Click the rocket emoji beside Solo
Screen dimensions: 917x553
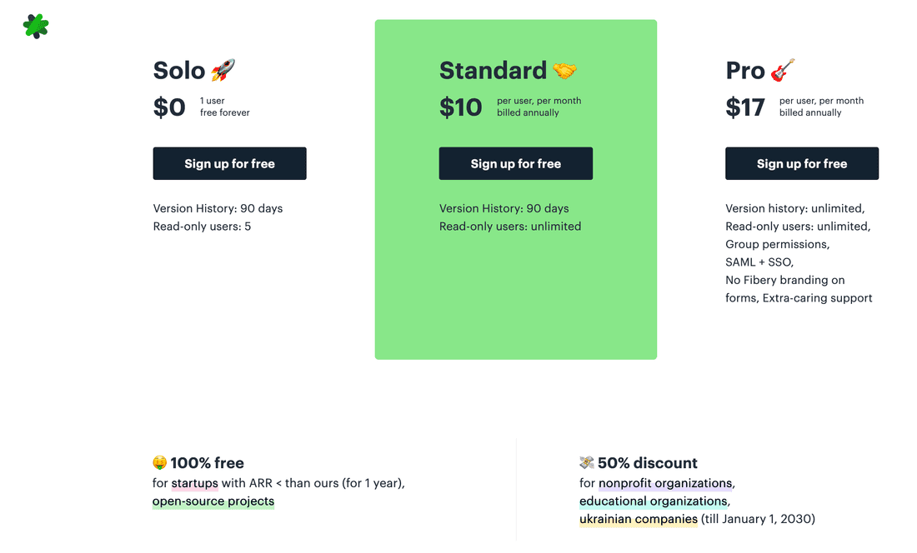click(223, 70)
